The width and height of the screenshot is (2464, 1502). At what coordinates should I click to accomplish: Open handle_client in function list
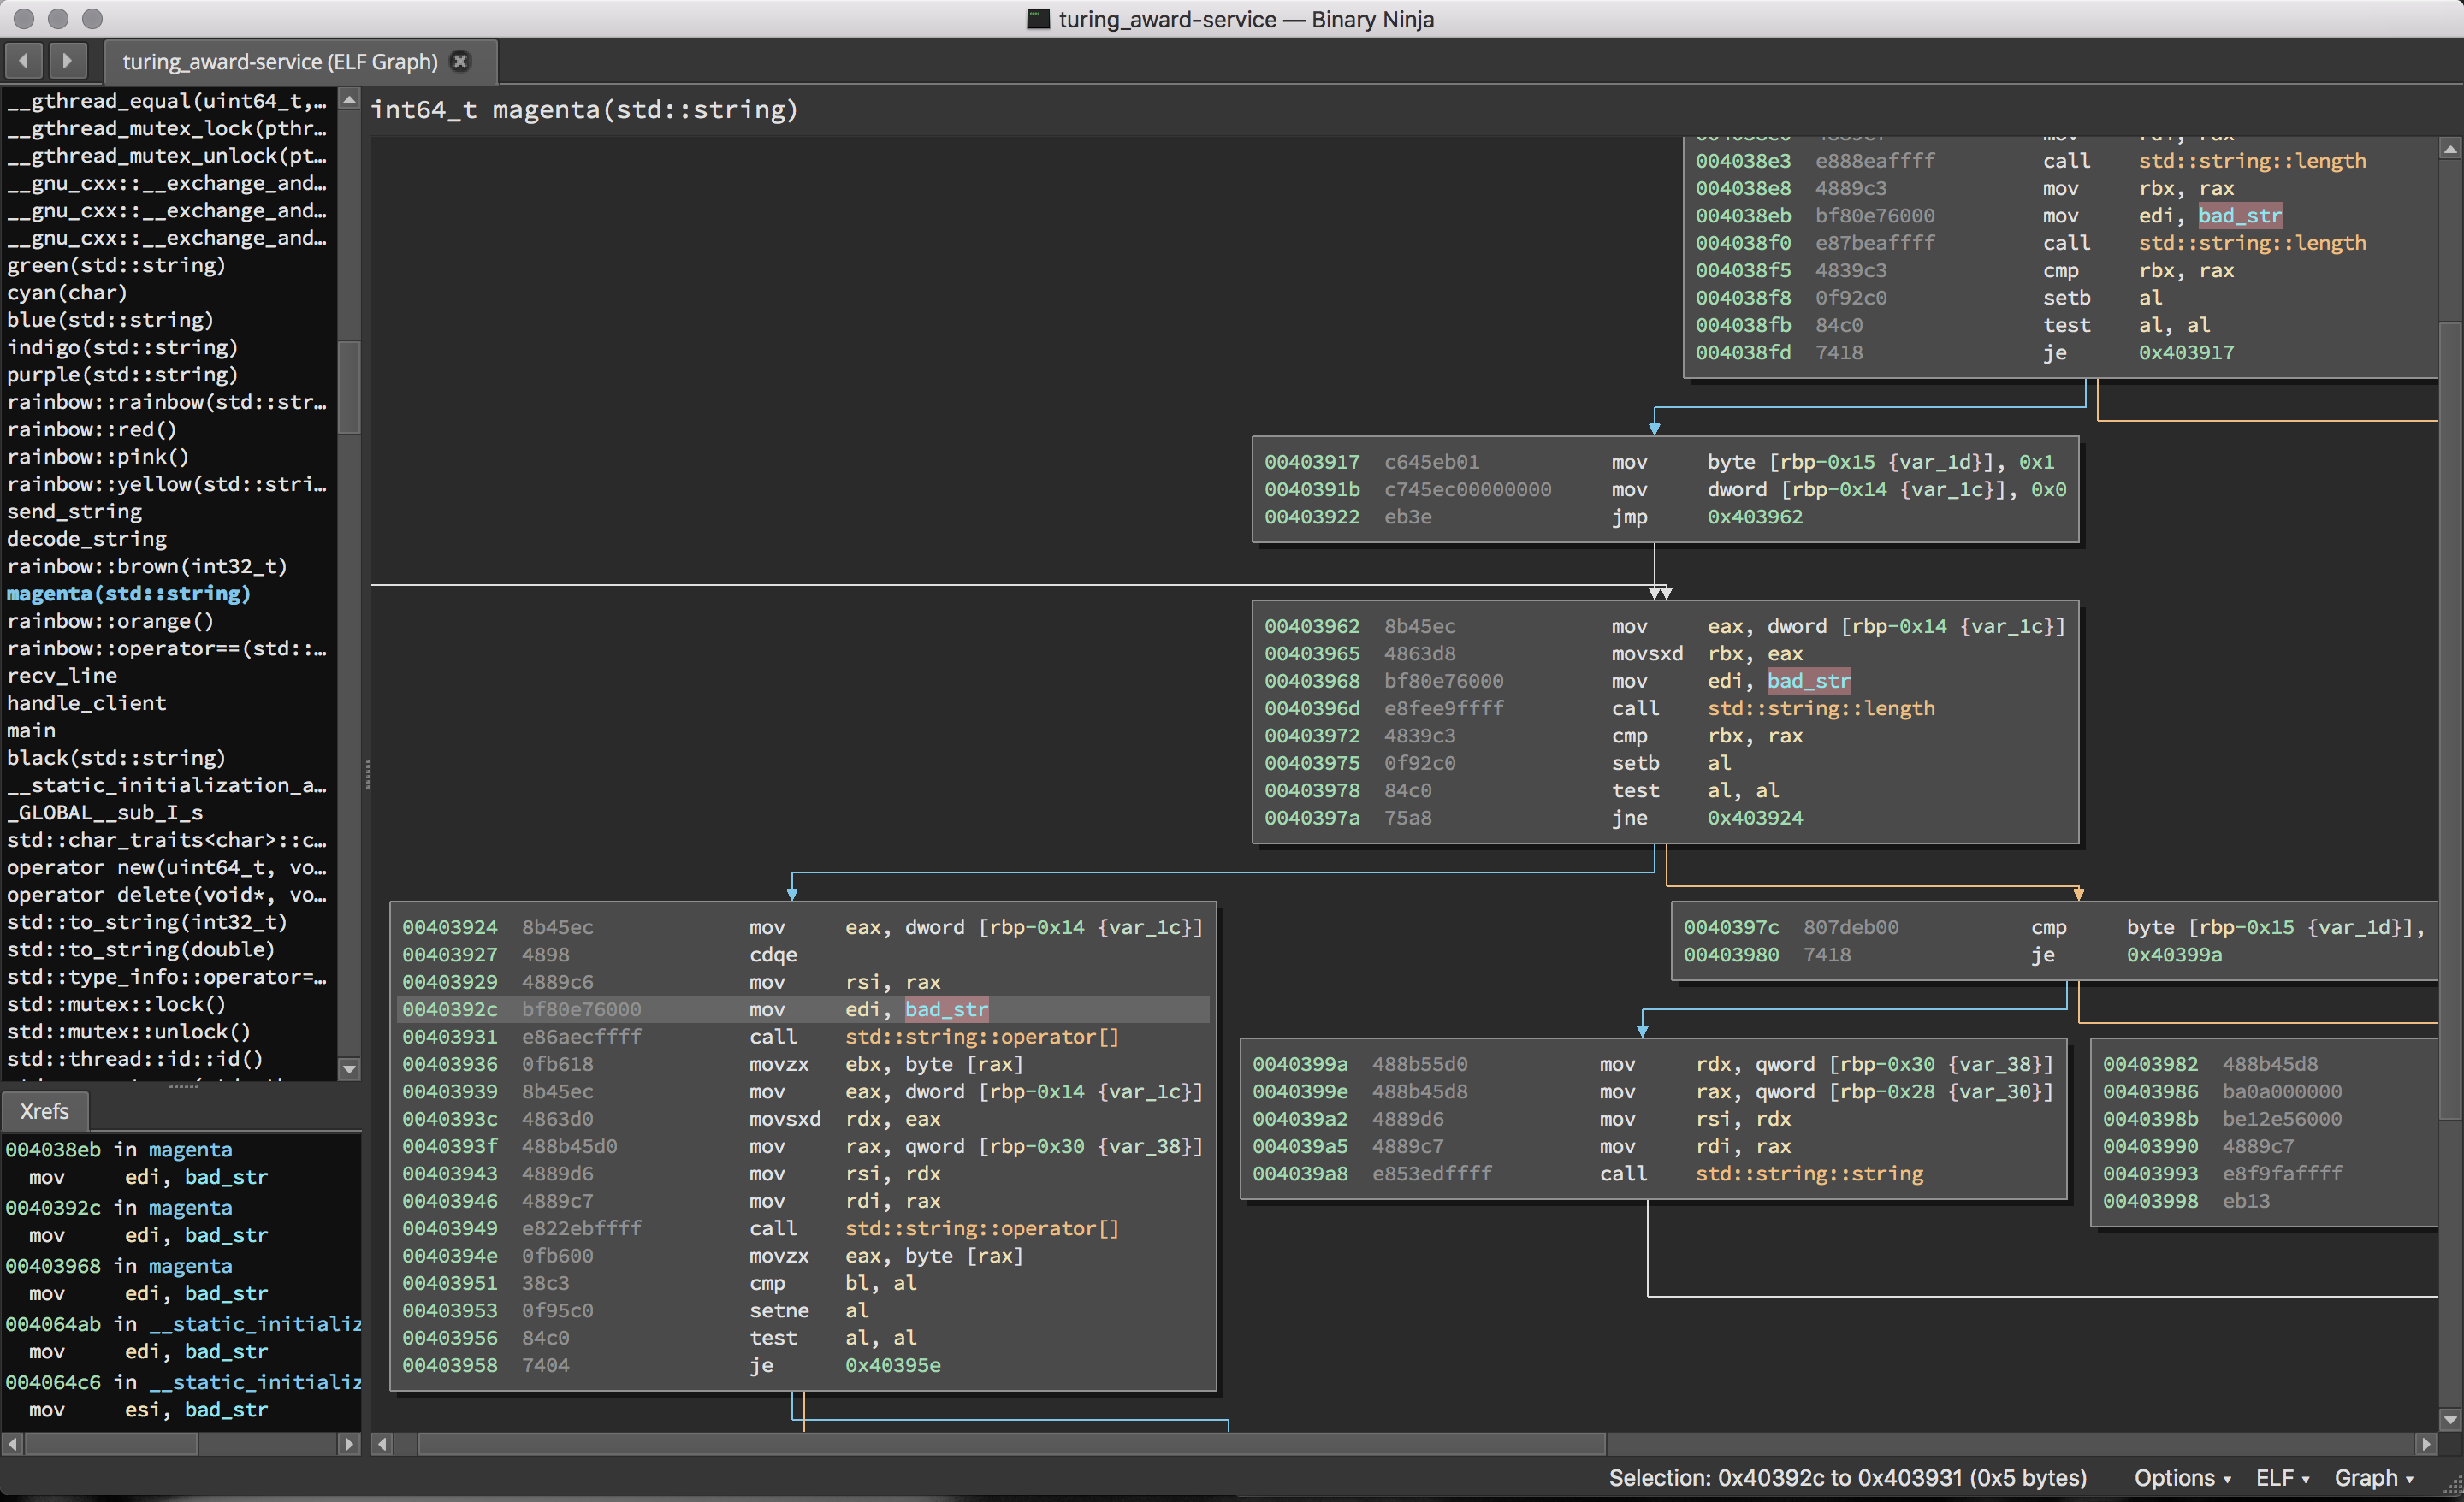coord(87,703)
